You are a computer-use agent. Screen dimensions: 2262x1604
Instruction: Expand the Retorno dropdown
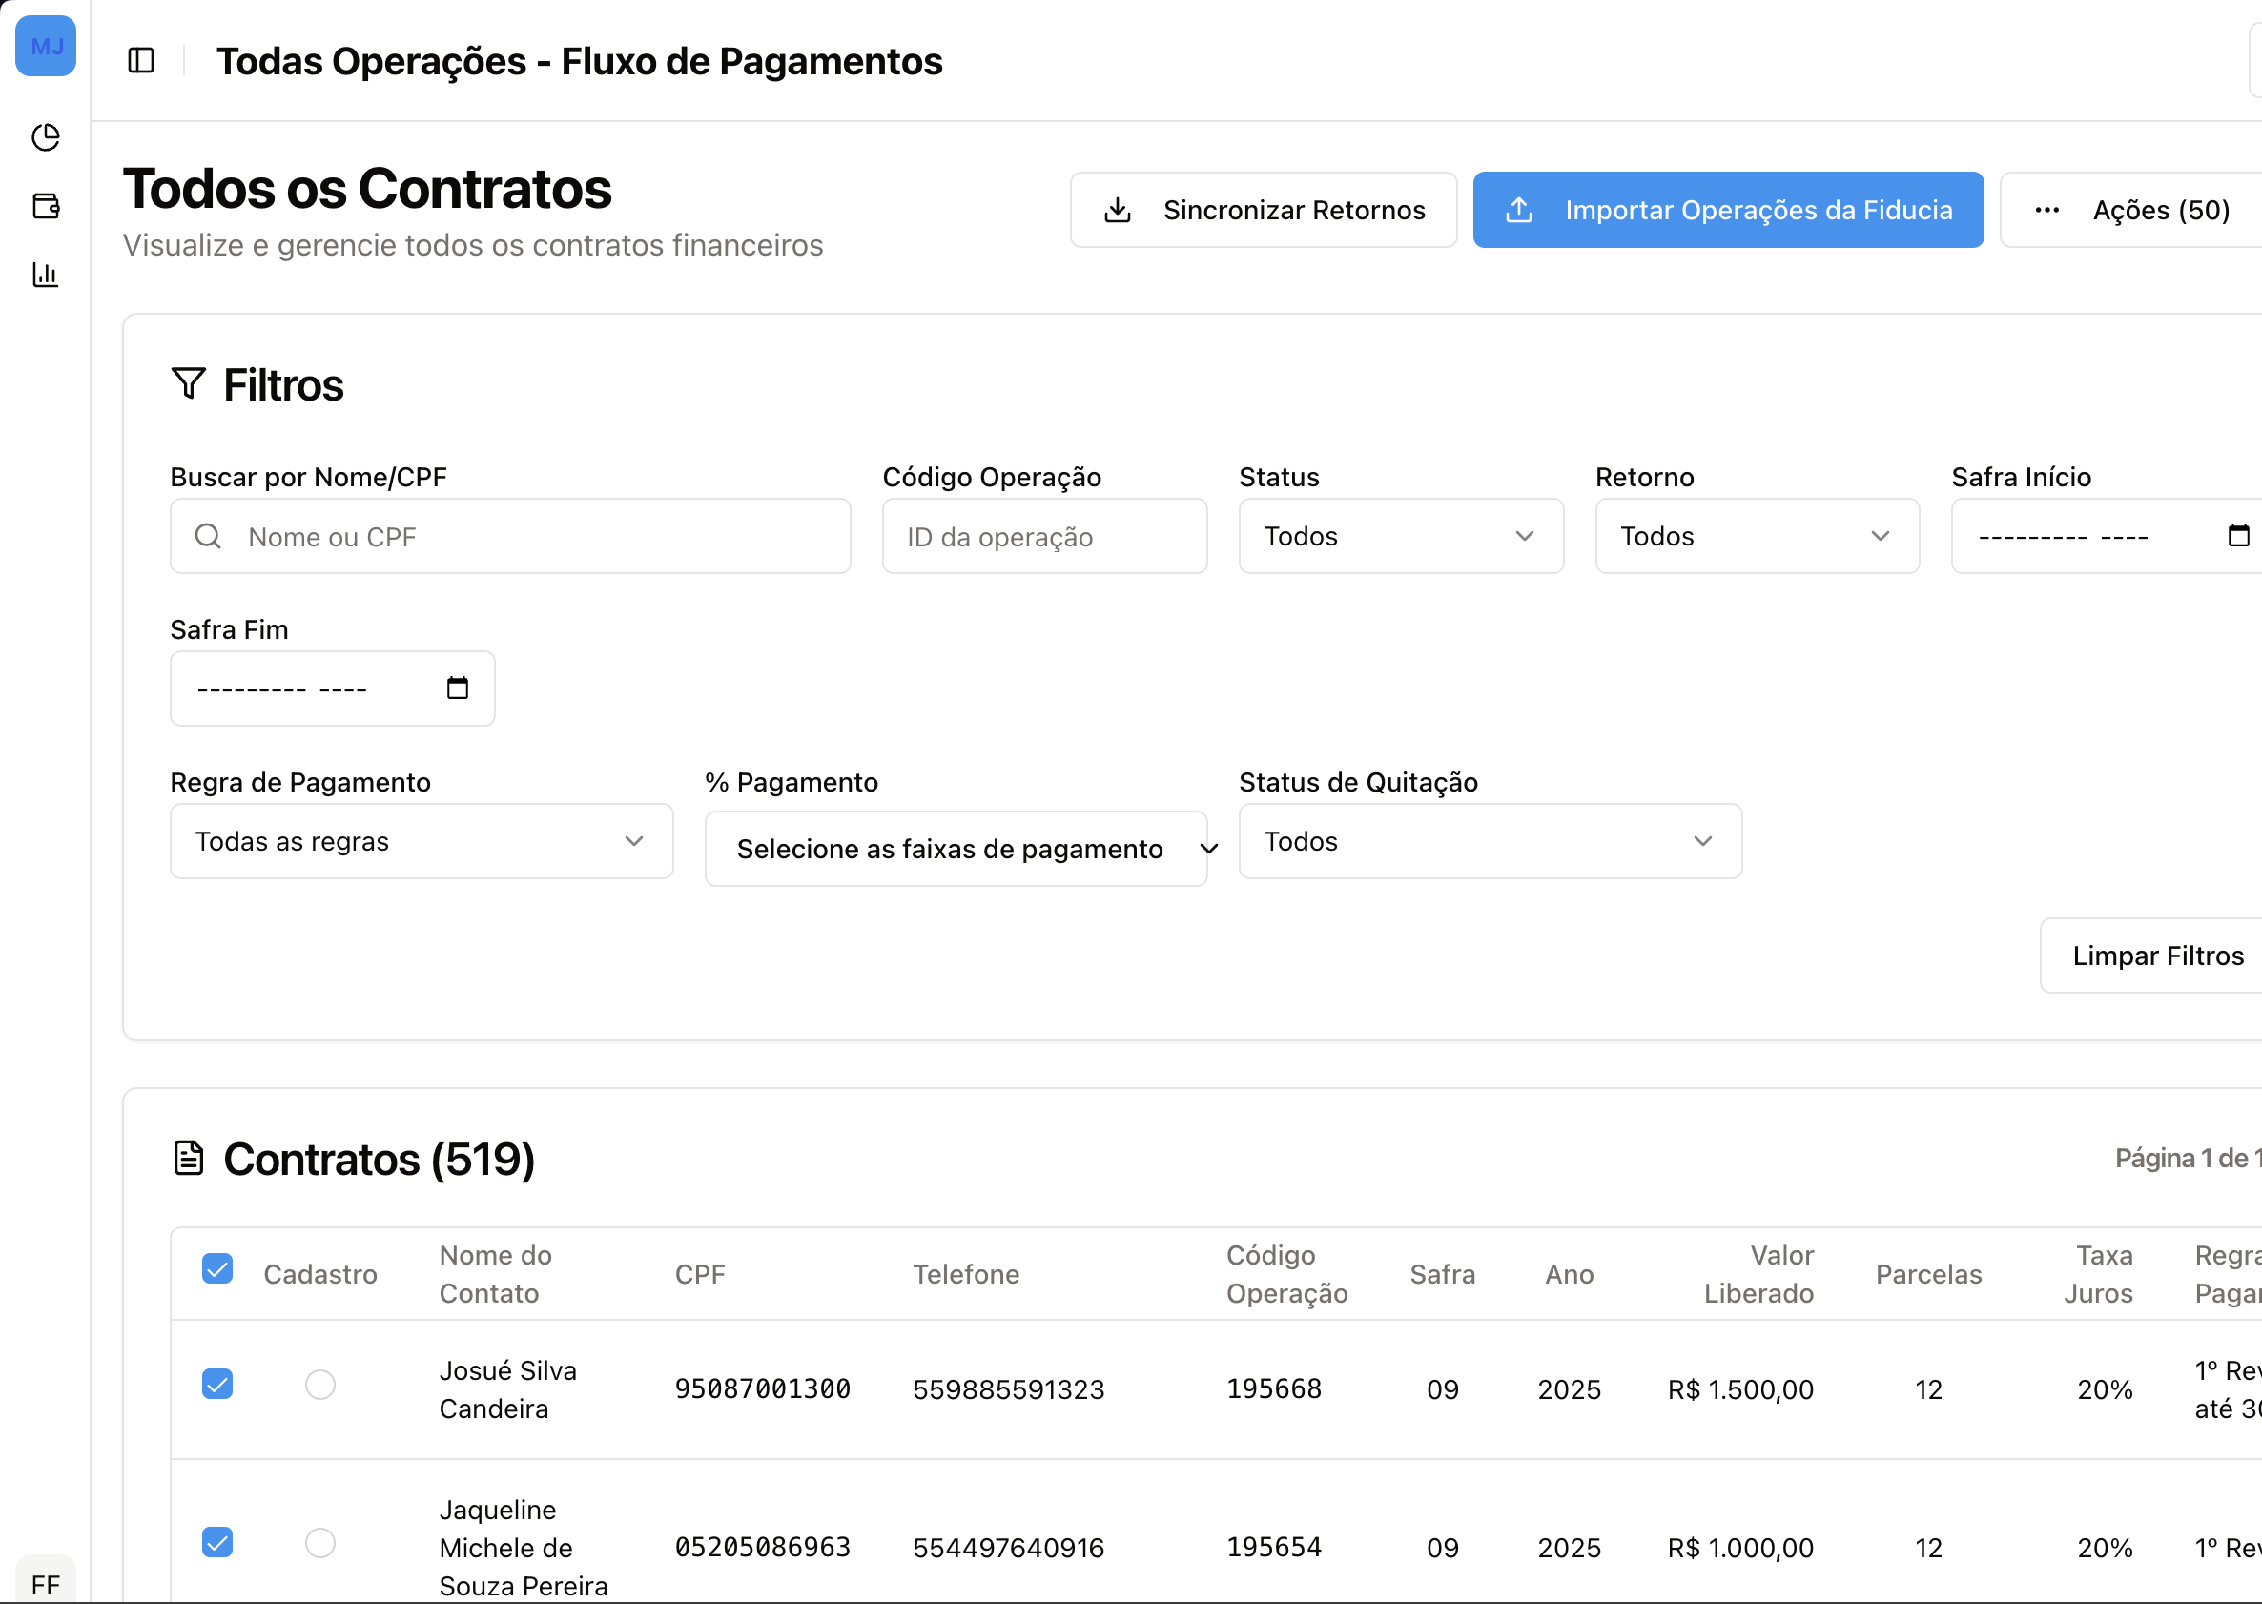click(1757, 536)
